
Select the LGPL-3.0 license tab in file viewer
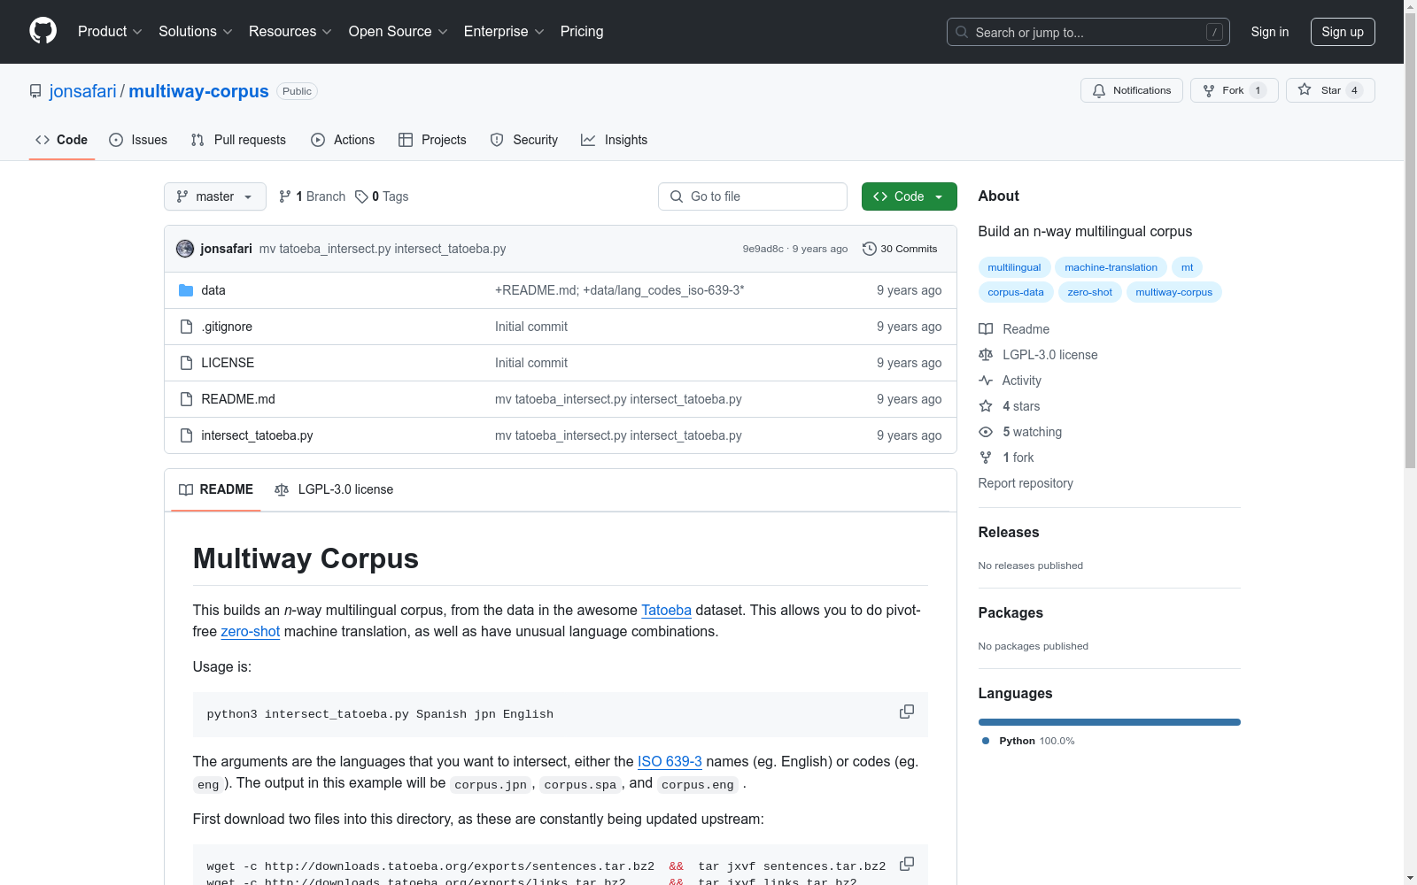(334, 489)
